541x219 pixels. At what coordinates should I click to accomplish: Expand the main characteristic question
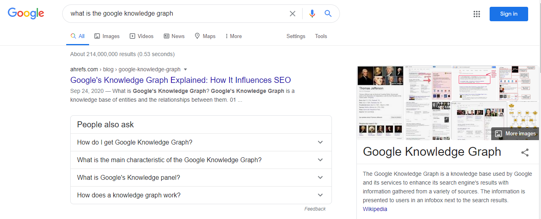(201, 160)
